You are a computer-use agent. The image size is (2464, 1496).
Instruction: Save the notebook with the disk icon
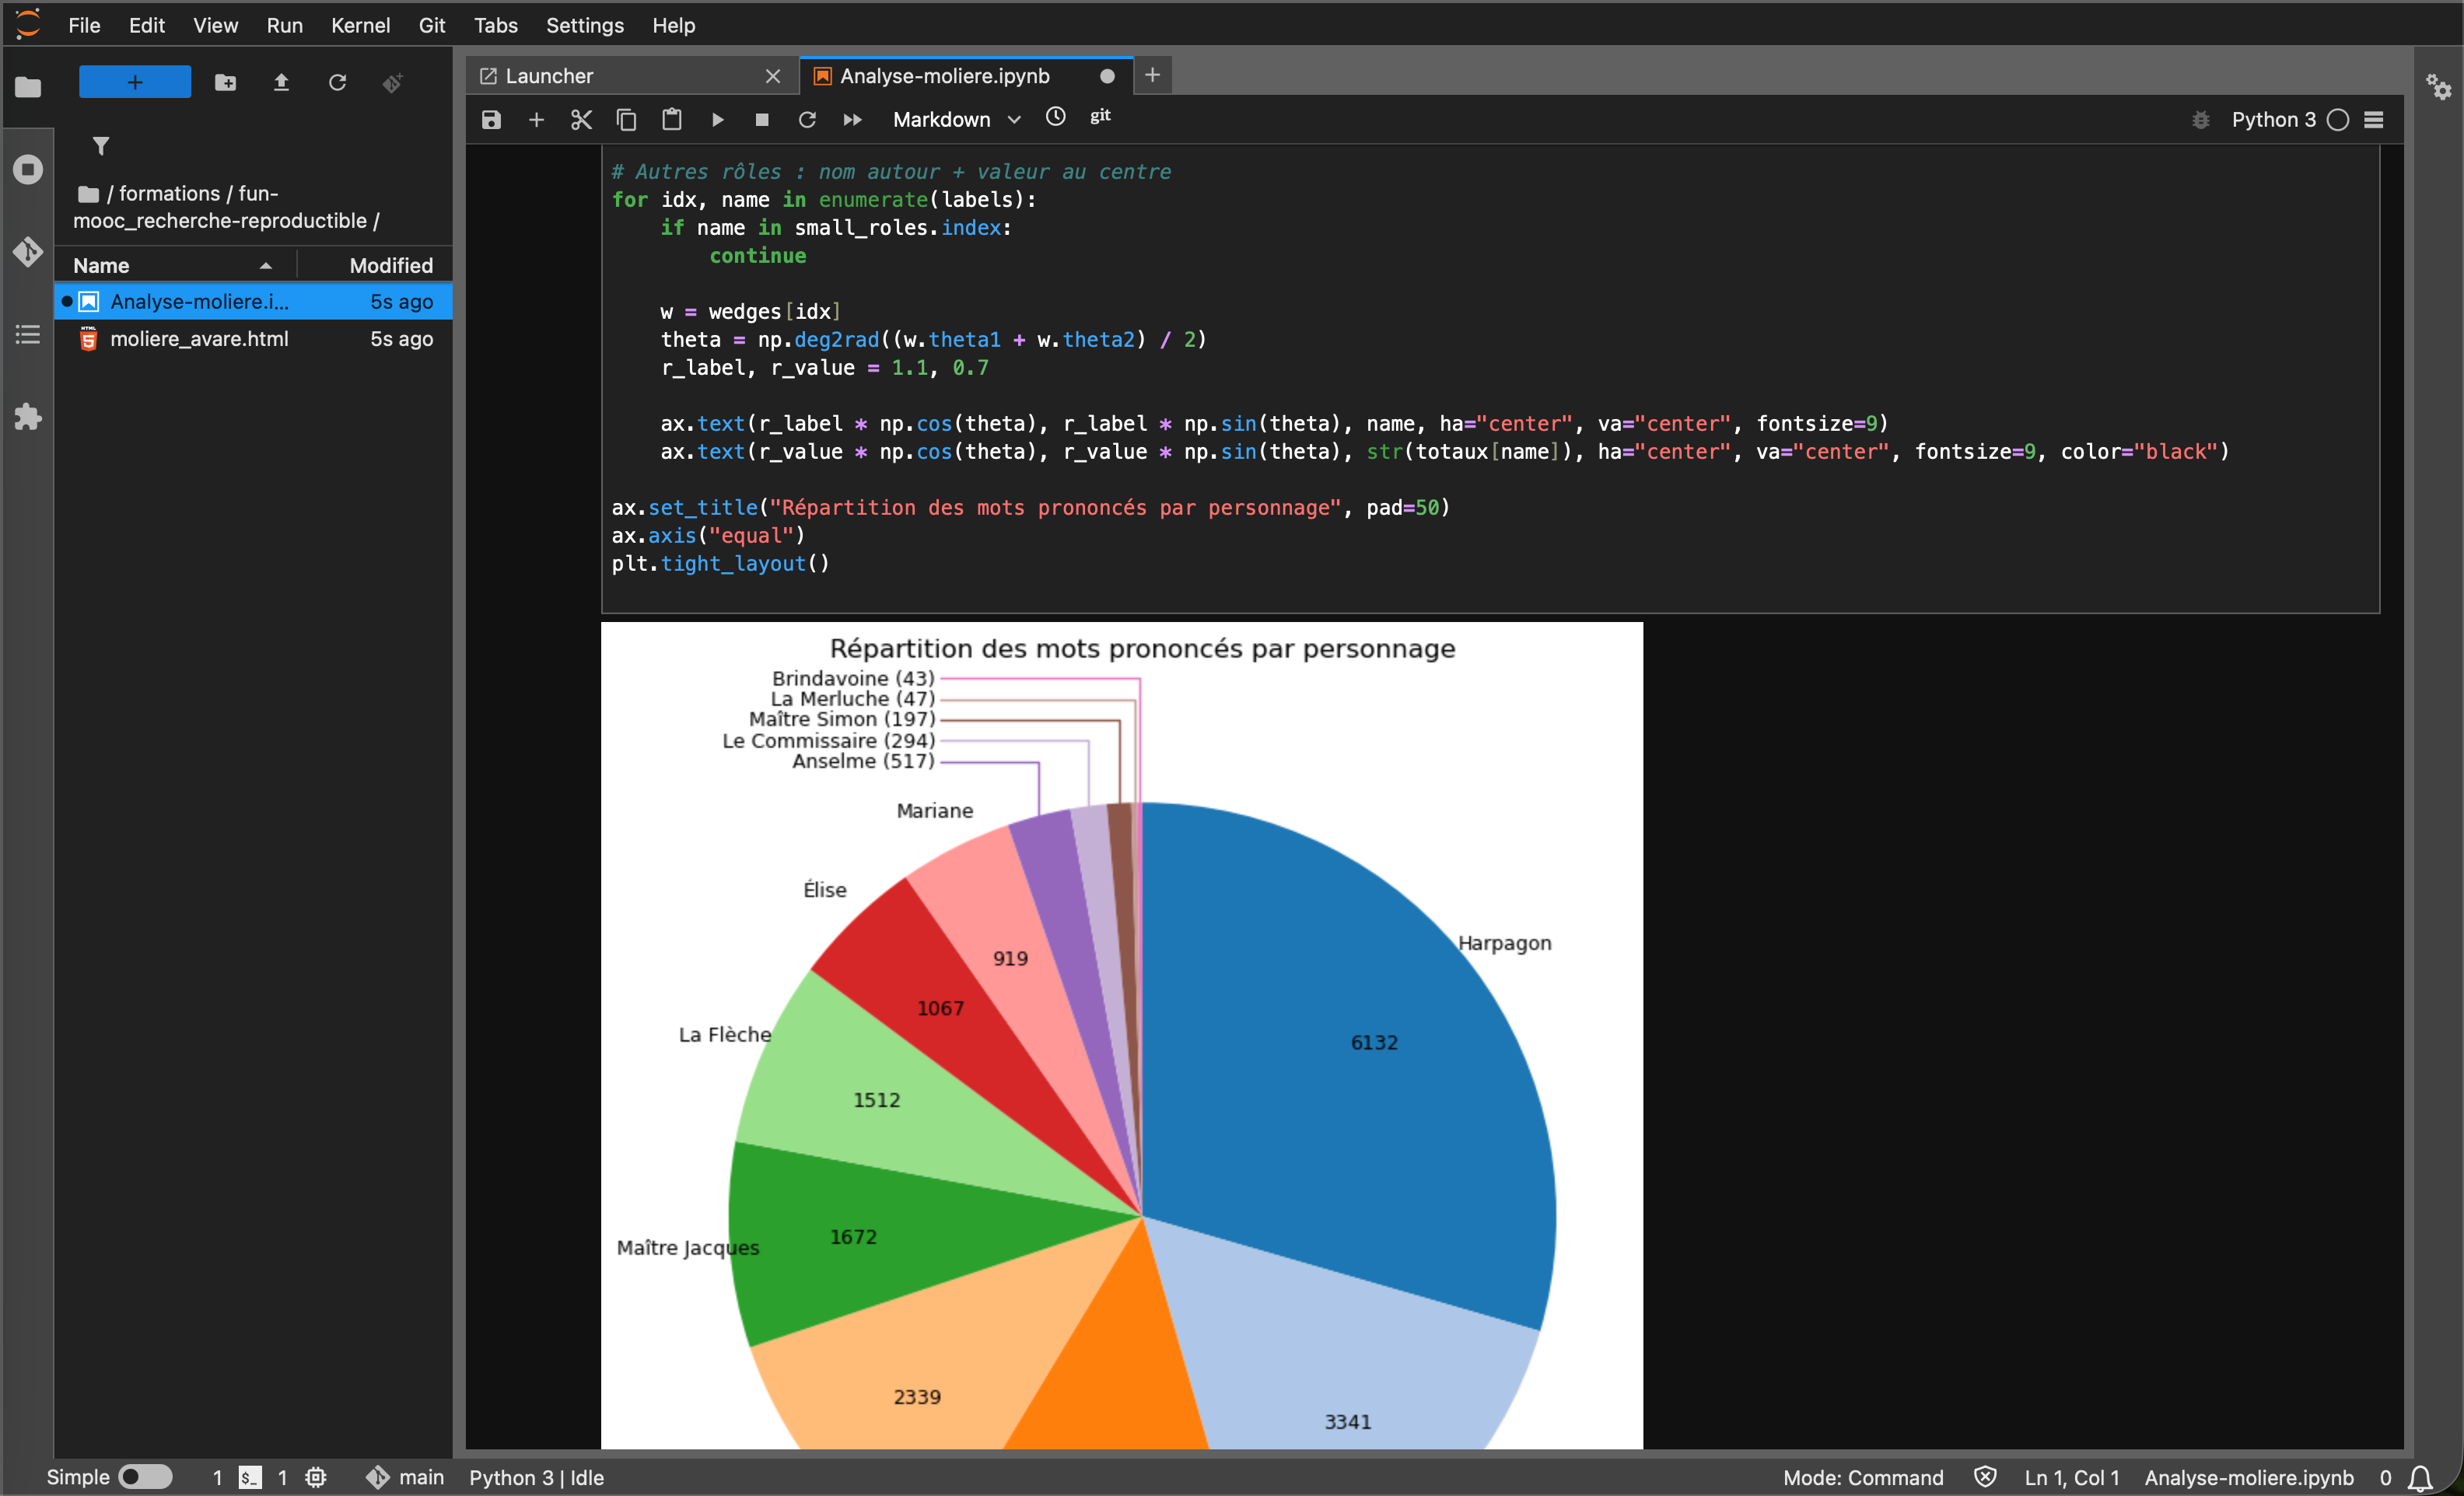tap(491, 120)
